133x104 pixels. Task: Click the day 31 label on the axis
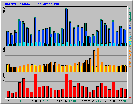[125, 101]
